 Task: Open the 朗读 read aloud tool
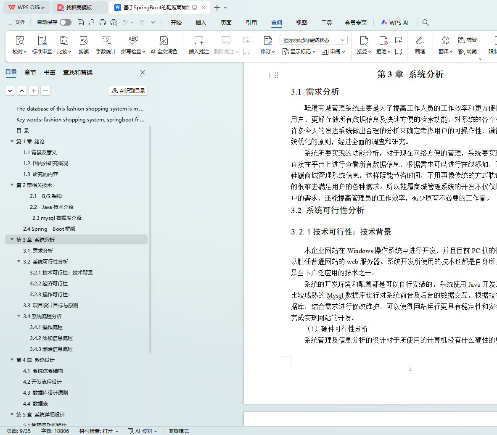click(84, 41)
